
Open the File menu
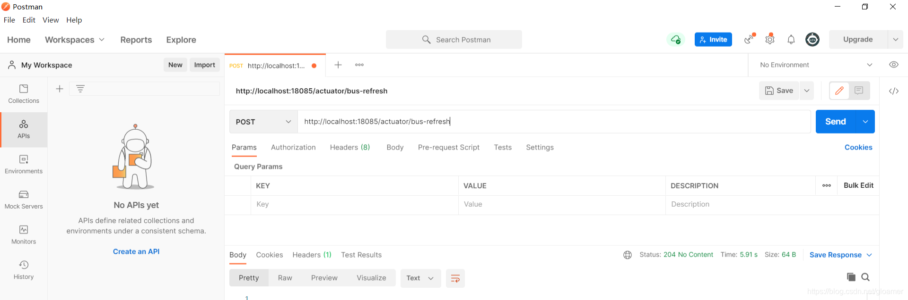(x=9, y=20)
